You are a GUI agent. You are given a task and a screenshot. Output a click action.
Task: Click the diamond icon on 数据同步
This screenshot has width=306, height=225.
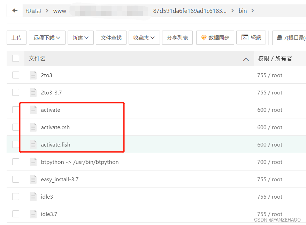coord(204,38)
